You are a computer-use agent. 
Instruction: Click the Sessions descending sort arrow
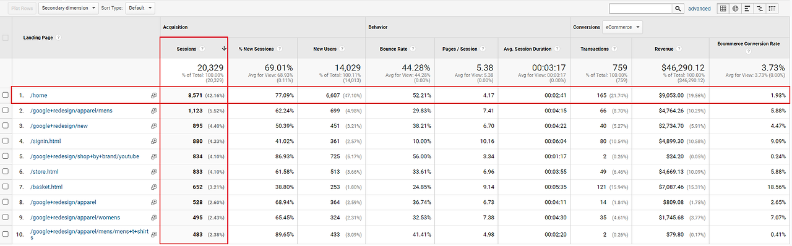(x=223, y=48)
